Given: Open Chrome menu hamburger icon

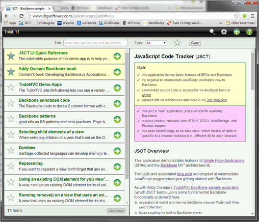Looking at the screenshot, I should tap(253, 16).
